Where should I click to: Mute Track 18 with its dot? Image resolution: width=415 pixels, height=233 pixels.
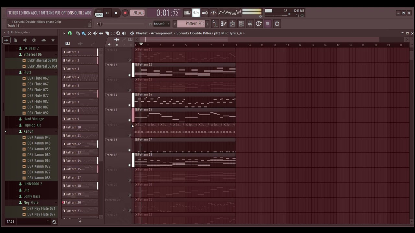[129, 165]
